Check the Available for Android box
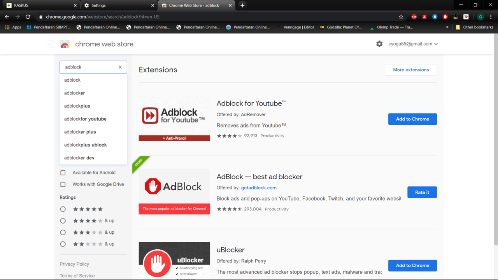498x280 pixels. tap(63, 173)
